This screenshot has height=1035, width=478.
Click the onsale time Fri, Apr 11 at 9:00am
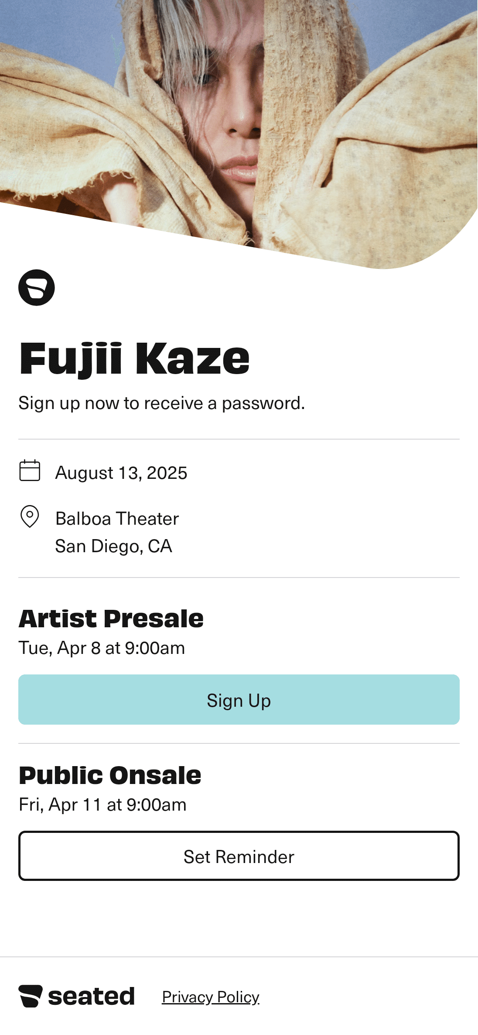(103, 804)
